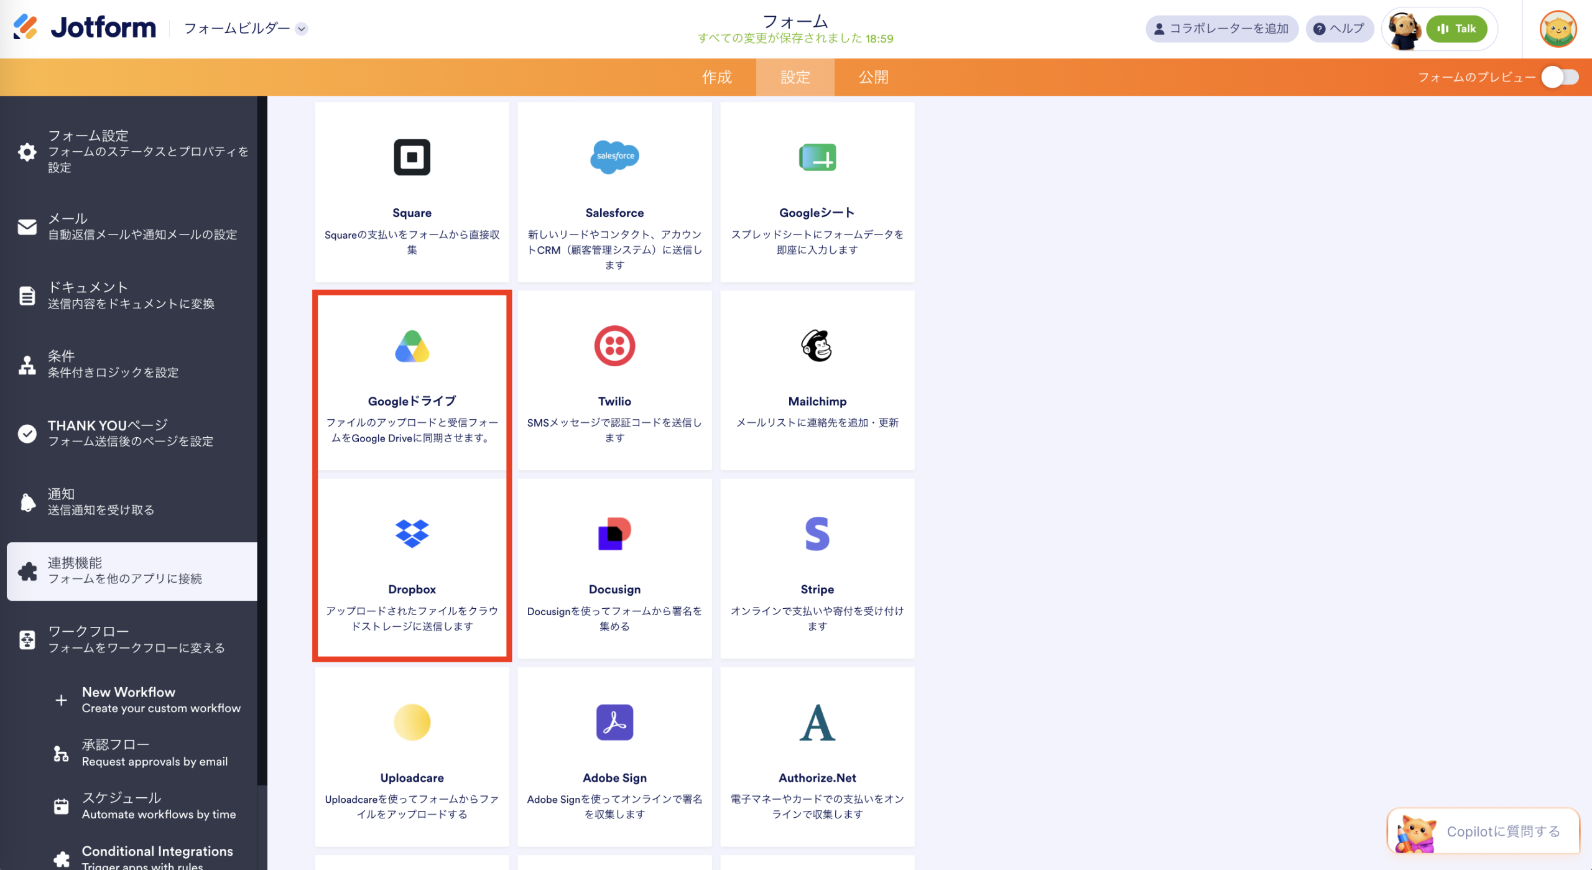1592x870 pixels.
Task: Click the Twilio card title
Action: (x=614, y=401)
